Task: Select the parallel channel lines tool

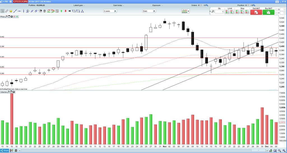Action: (x=28, y=11)
